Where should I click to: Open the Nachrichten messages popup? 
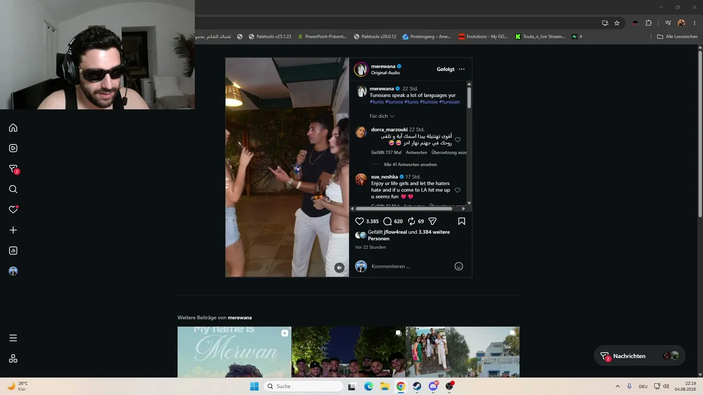(x=639, y=356)
